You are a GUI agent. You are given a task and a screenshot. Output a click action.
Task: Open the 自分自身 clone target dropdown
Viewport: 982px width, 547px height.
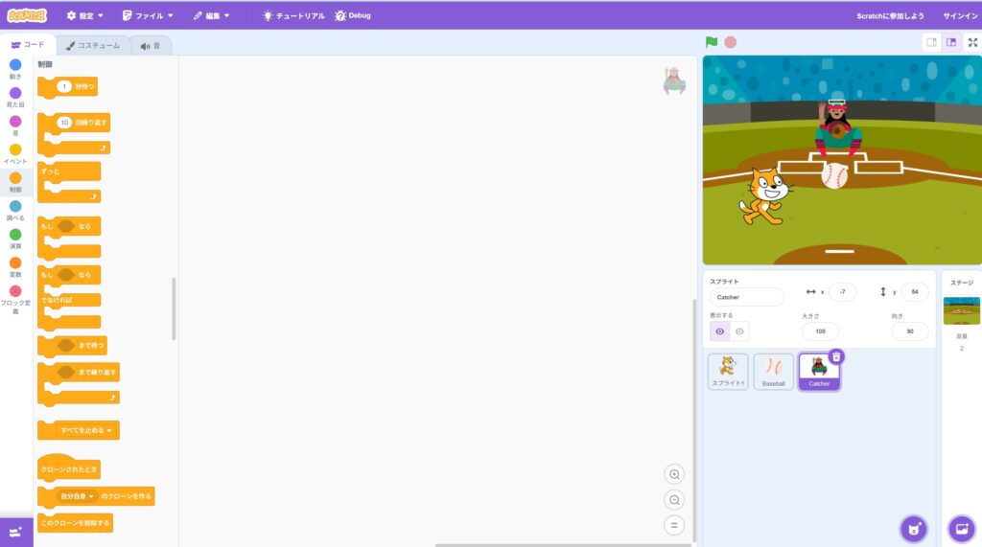pyautogui.click(x=77, y=496)
